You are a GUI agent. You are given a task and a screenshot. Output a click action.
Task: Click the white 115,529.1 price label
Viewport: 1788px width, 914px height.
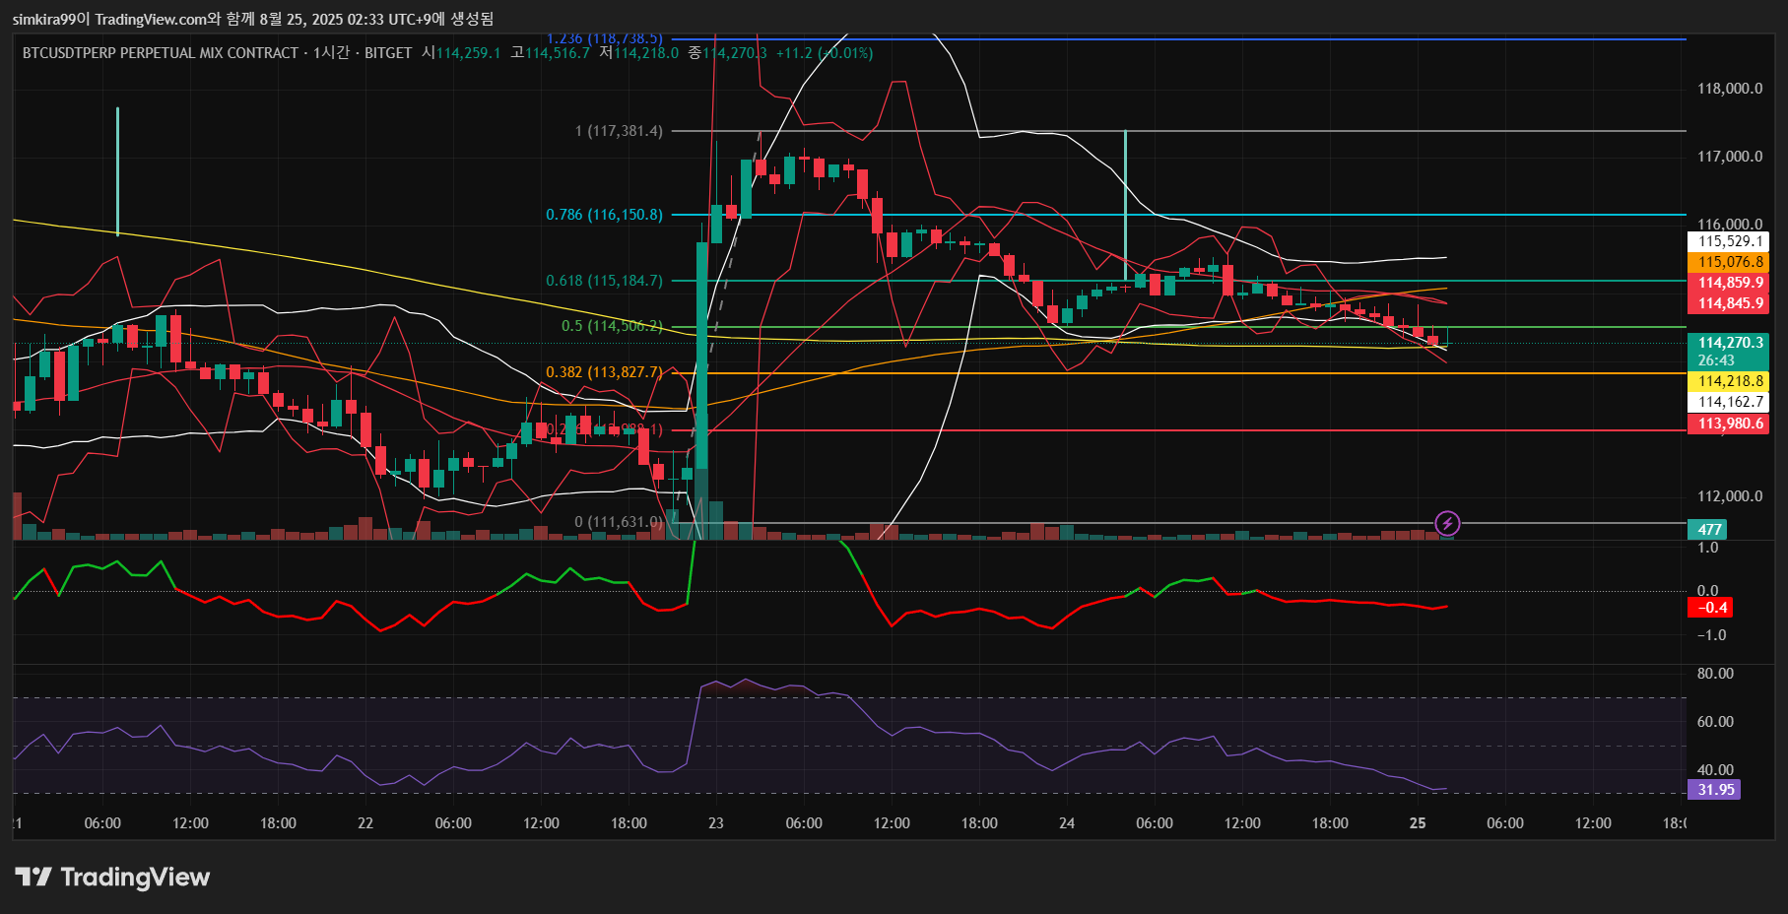coord(1729,241)
